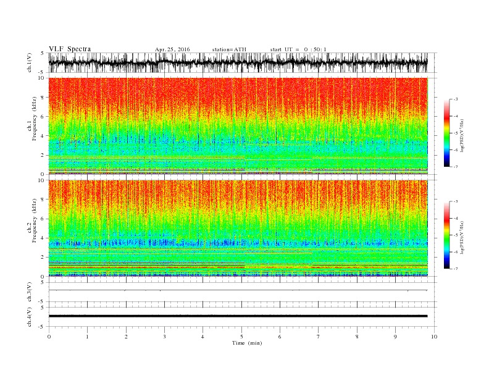Viewport: 489px width, 378px height.
Task: Click the ch.1 voltage waveform trace
Action: coord(238,62)
